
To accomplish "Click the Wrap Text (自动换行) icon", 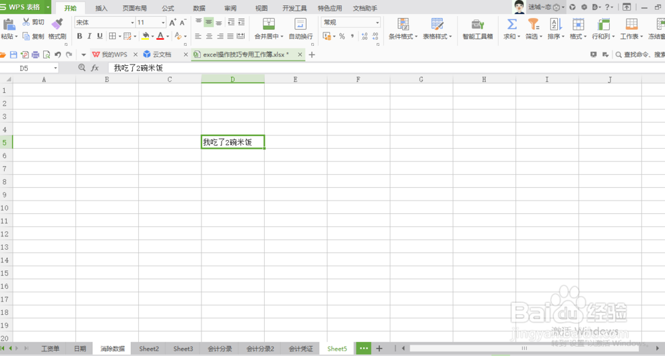I will pos(301,24).
